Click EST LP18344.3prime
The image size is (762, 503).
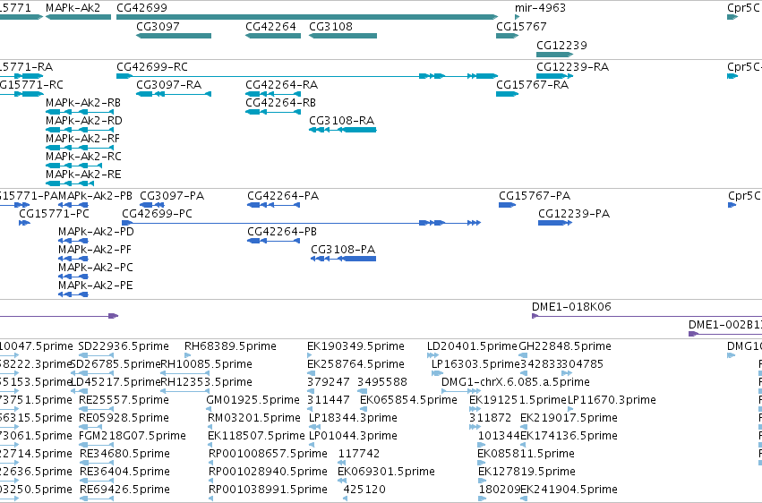coord(314,427)
